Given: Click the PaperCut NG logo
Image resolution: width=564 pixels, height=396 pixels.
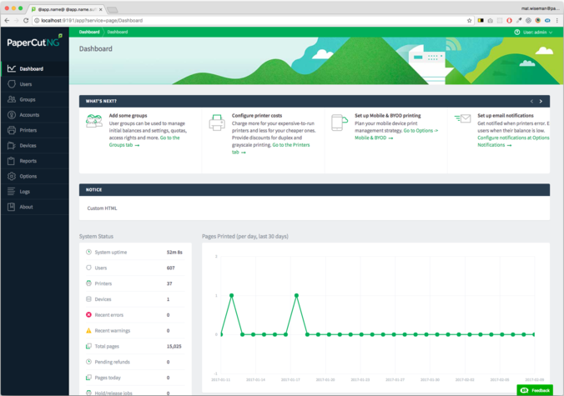Looking at the screenshot, I should click(32, 41).
